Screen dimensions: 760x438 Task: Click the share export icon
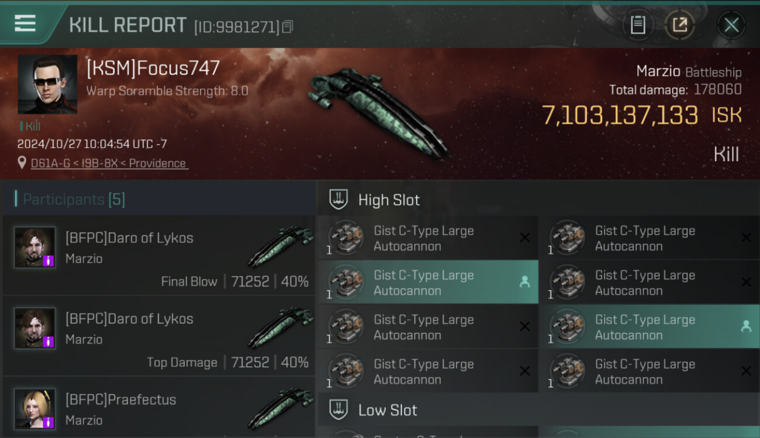click(x=679, y=25)
